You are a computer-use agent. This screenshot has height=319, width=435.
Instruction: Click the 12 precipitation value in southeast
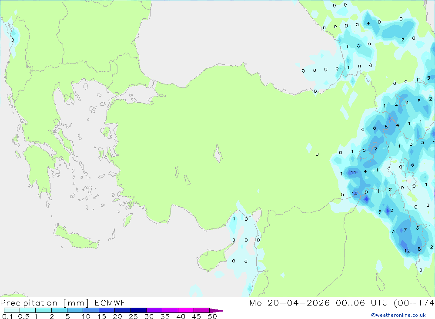click(407, 251)
